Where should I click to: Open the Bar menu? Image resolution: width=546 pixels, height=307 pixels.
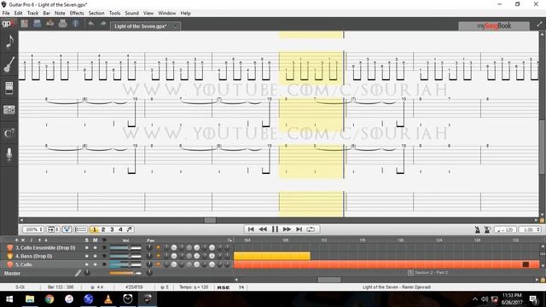47,14
